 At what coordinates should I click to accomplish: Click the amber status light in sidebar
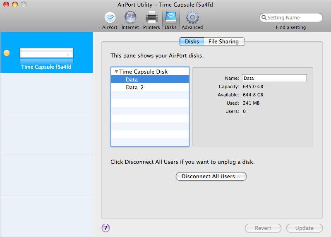tap(7, 53)
